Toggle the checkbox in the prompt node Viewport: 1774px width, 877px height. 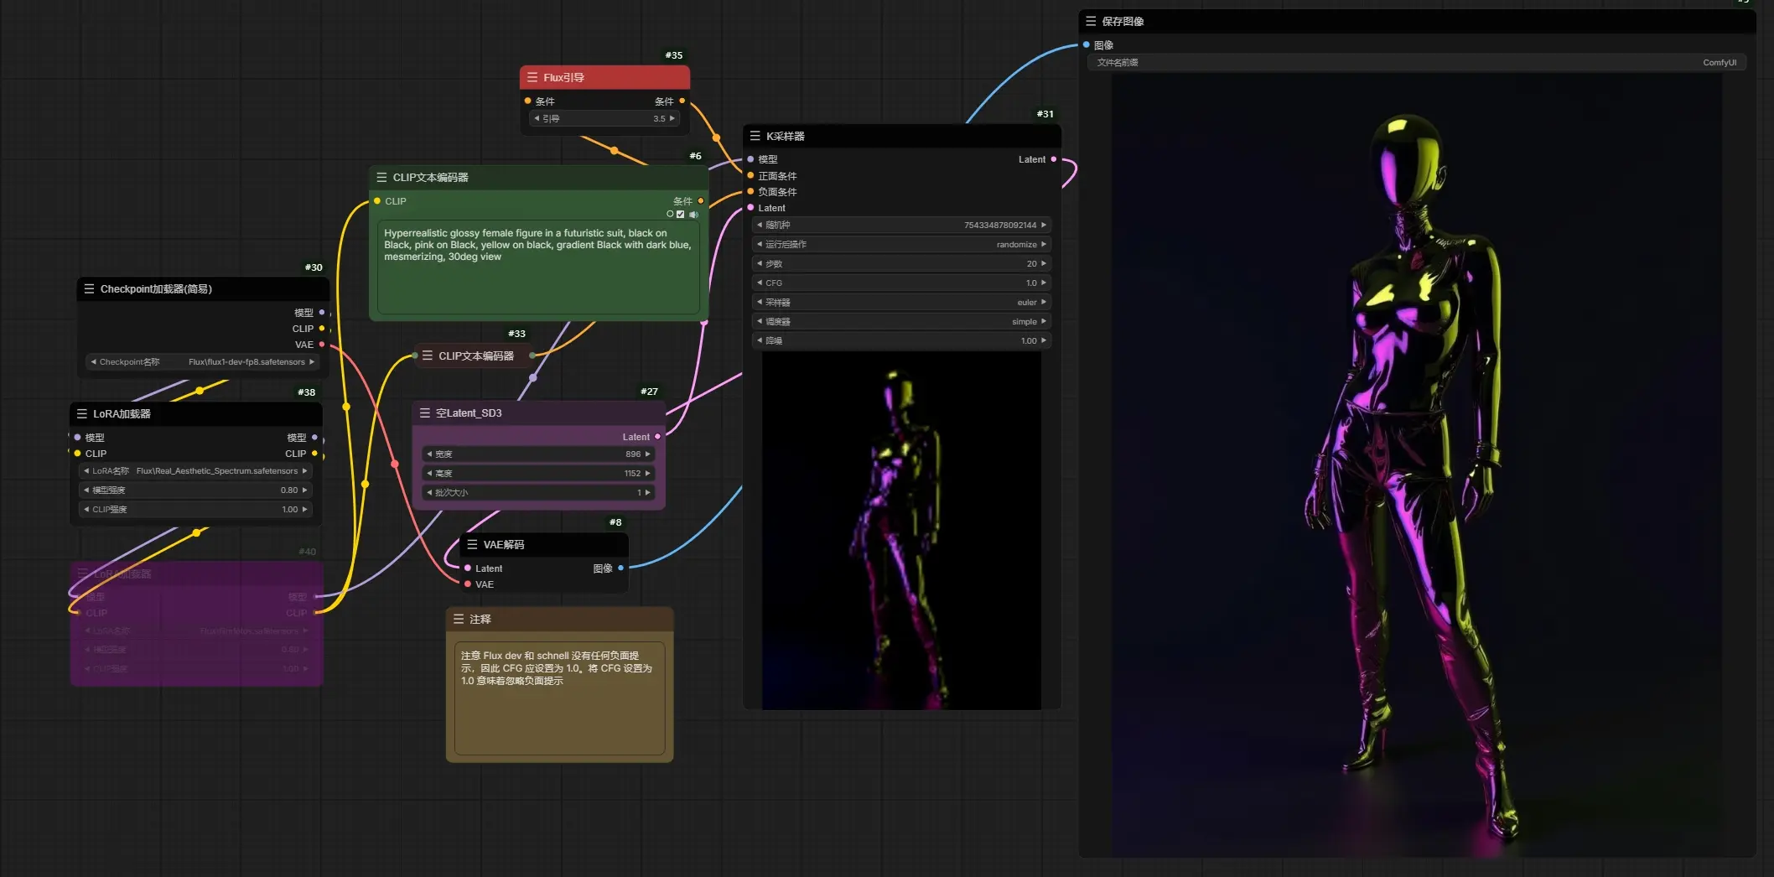680,215
